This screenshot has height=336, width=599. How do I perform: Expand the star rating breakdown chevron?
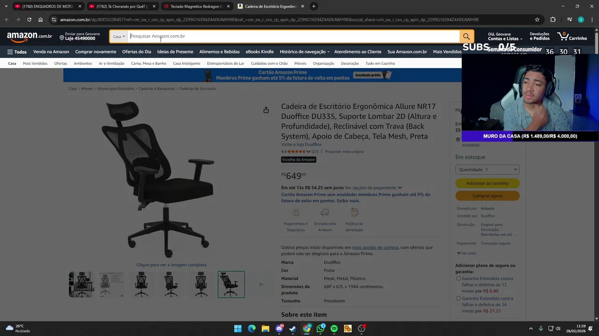click(308, 152)
